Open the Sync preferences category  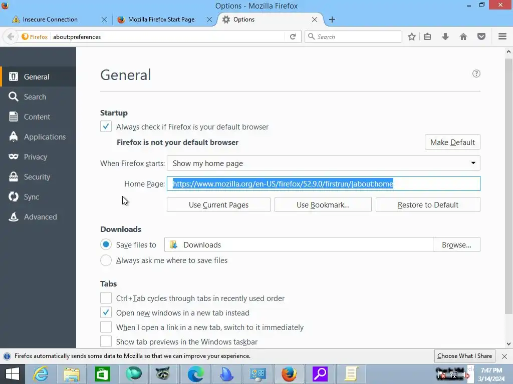tap(38, 197)
